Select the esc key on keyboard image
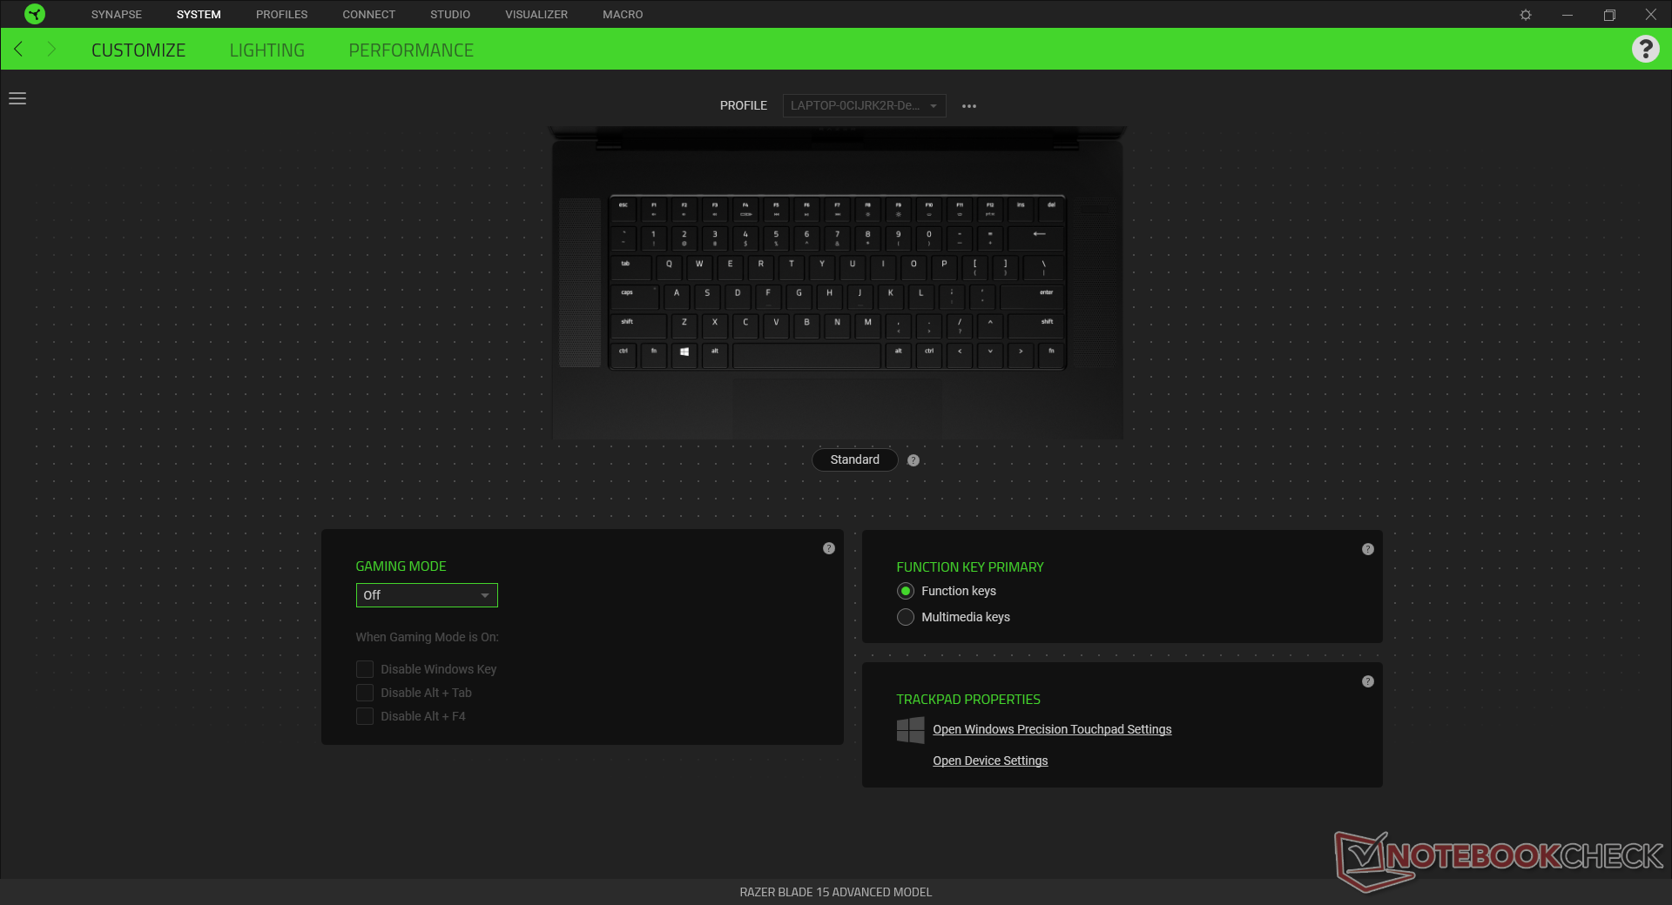 624,209
